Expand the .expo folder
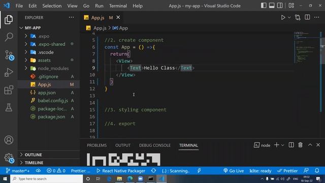325x183 pixels. tap(26, 36)
